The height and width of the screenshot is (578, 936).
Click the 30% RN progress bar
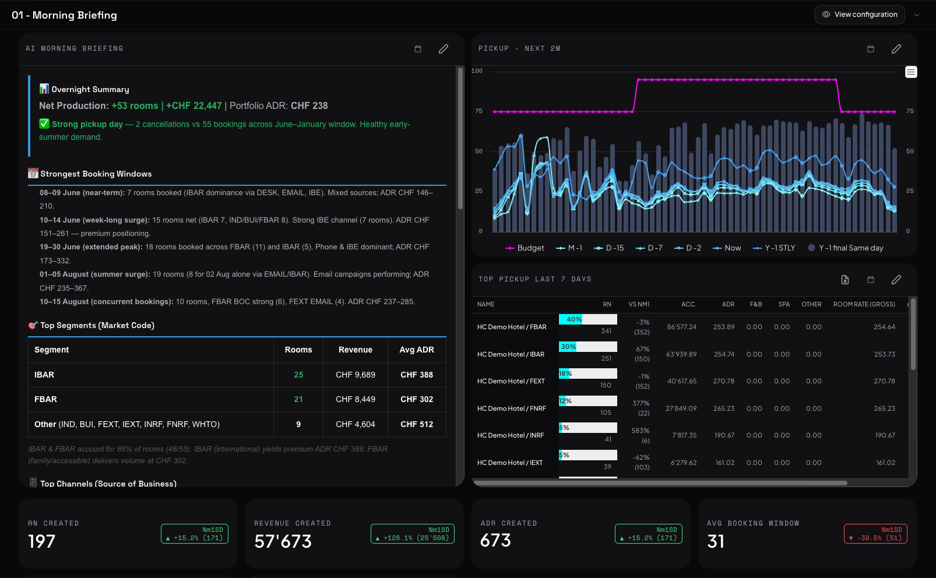(588, 347)
